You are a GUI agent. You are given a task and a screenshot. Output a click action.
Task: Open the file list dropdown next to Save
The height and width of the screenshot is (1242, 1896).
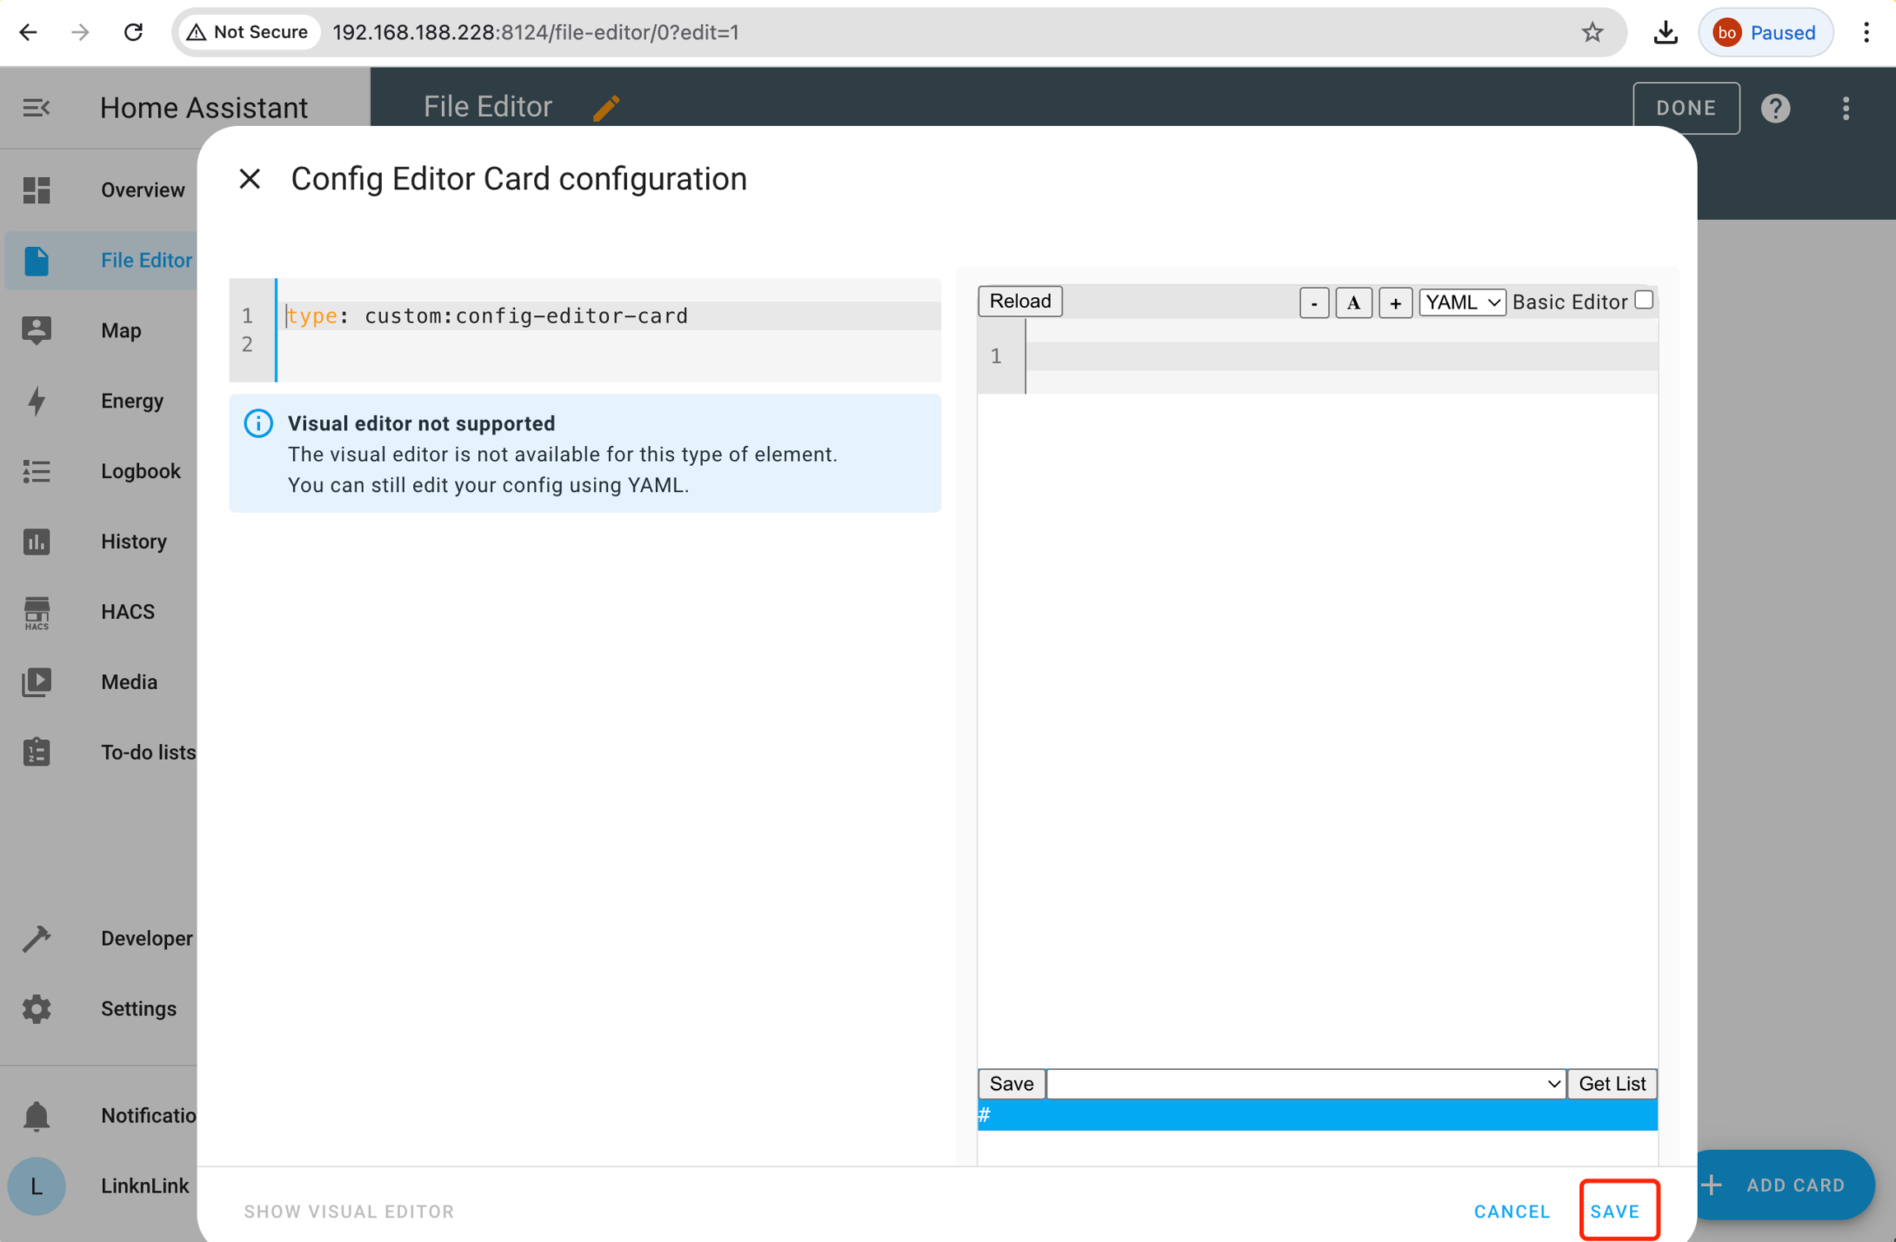[1305, 1084]
